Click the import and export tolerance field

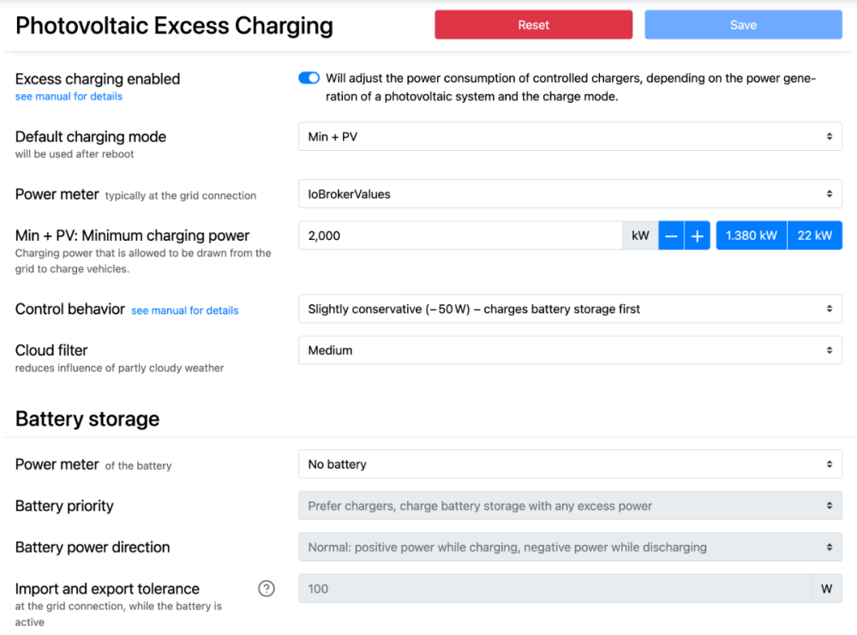coord(554,589)
